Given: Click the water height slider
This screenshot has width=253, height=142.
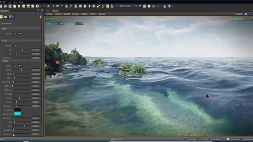Looking at the screenshot, I should tap(21, 70).
